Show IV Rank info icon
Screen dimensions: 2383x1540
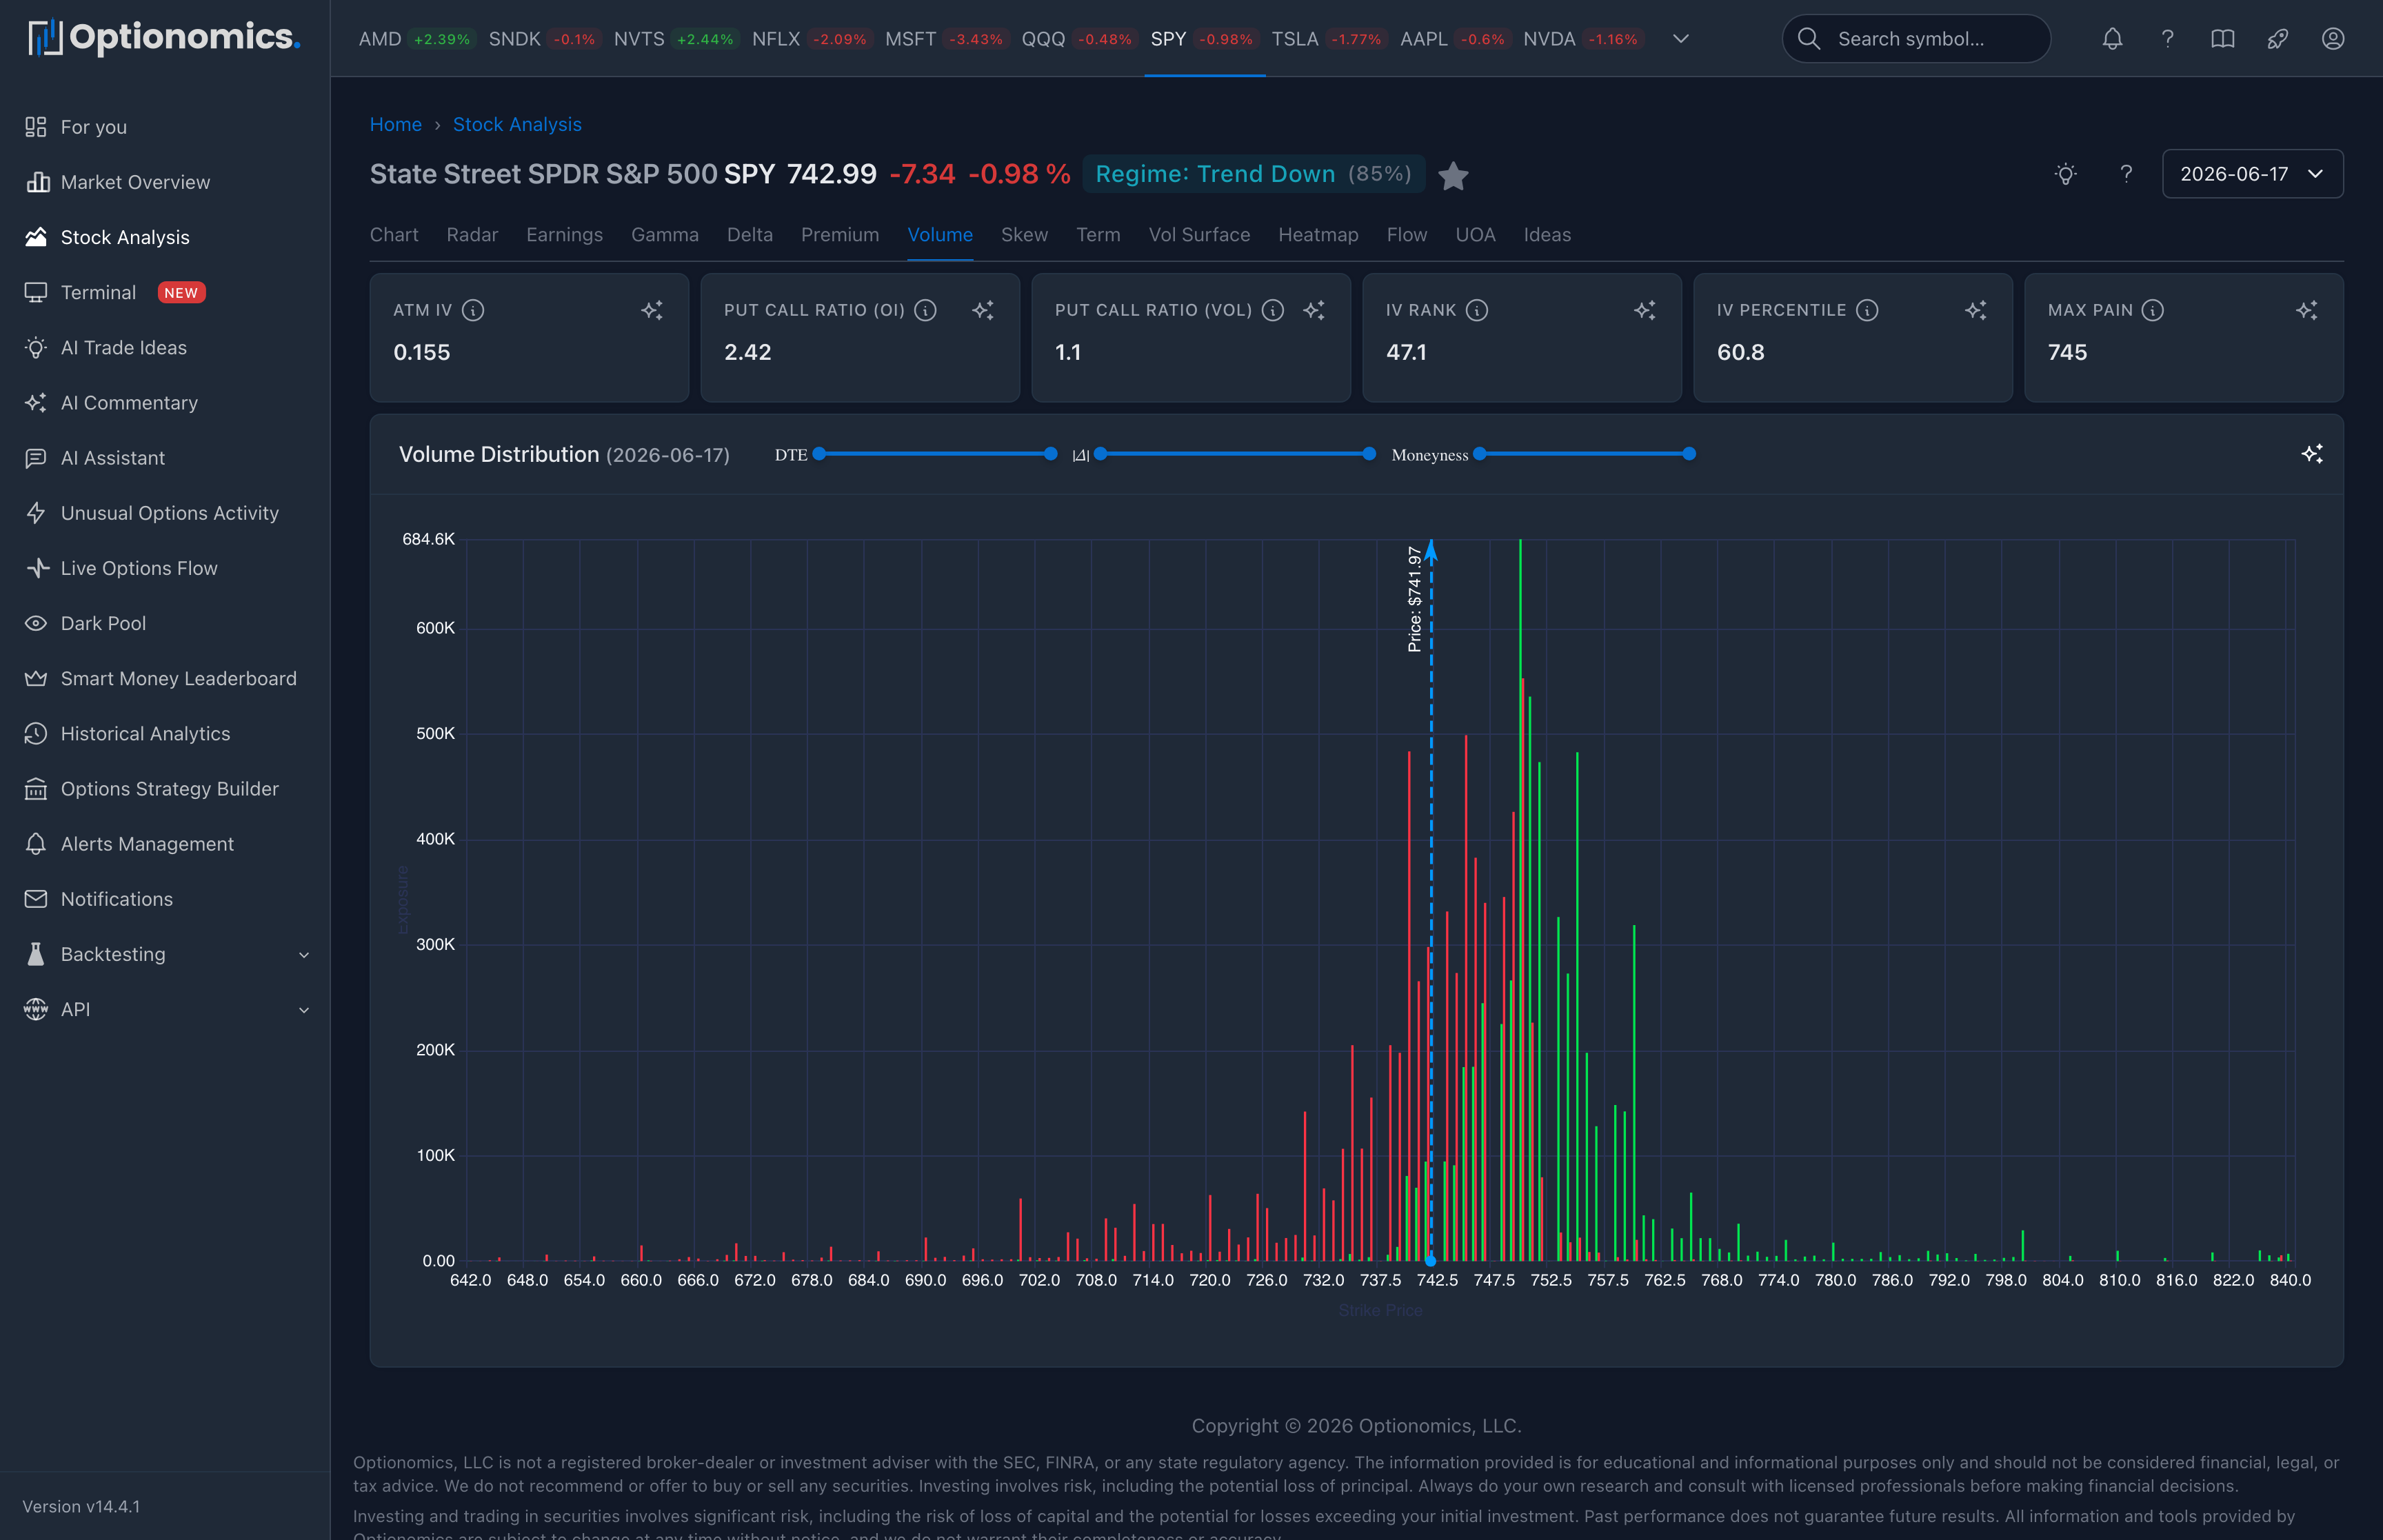(x=1477, y=310)
